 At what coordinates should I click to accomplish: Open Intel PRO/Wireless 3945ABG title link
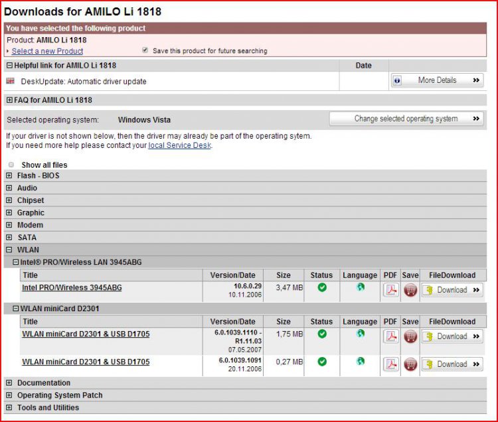click(72, 287)
